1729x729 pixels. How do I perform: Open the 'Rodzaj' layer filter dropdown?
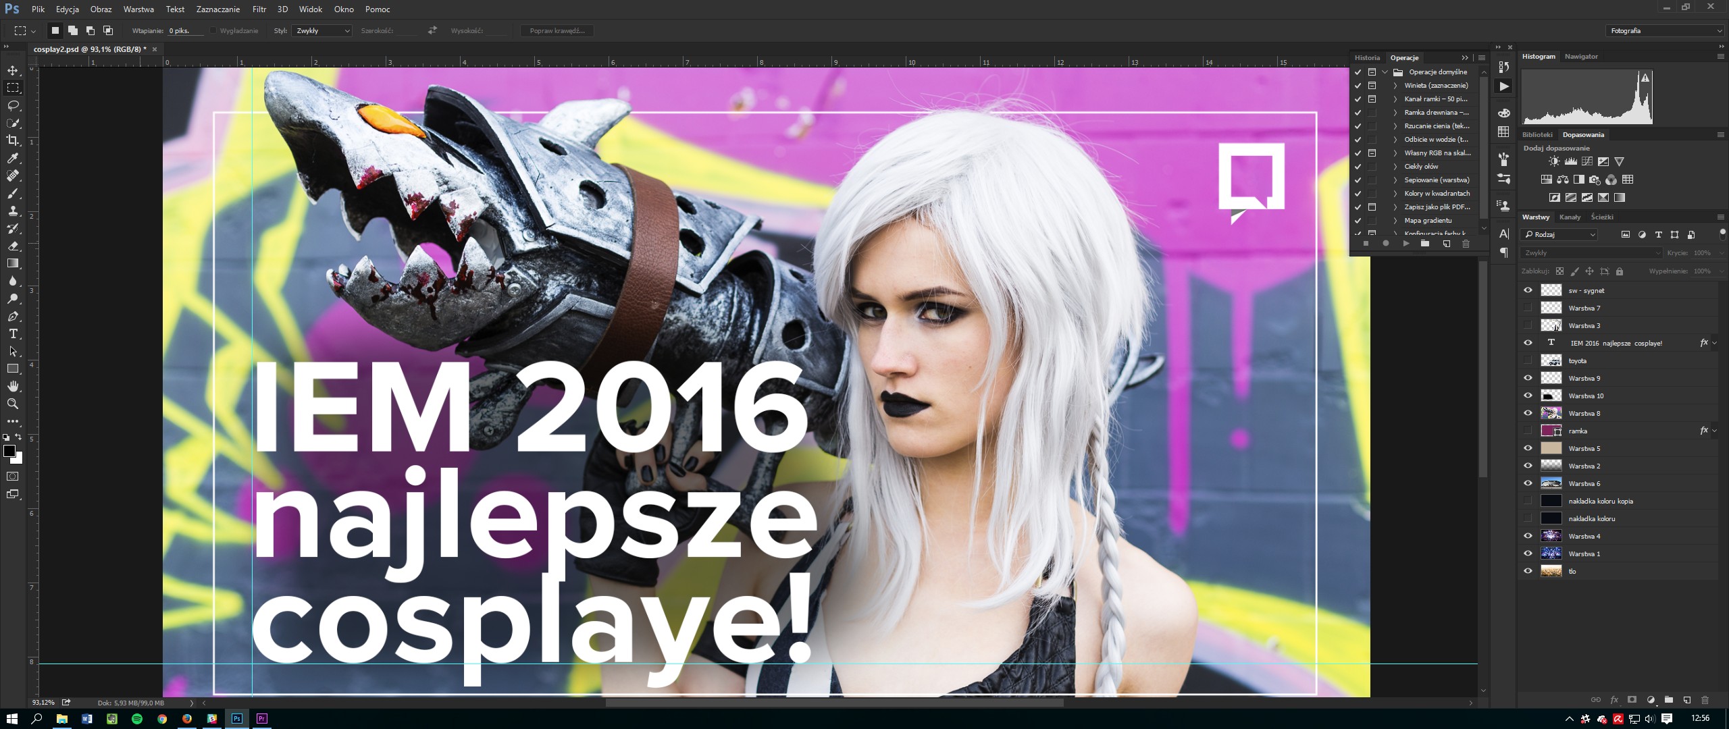click(1559, 234)
